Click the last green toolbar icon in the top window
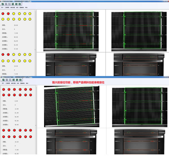Viewport: 169px width, 156px height. coord(19,4)
